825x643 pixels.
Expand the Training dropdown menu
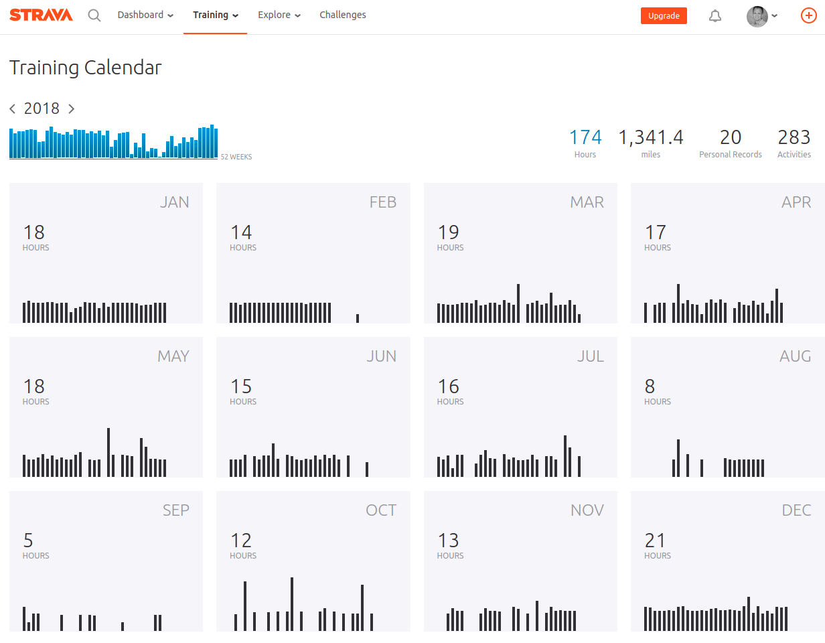(x=216, y=15)
